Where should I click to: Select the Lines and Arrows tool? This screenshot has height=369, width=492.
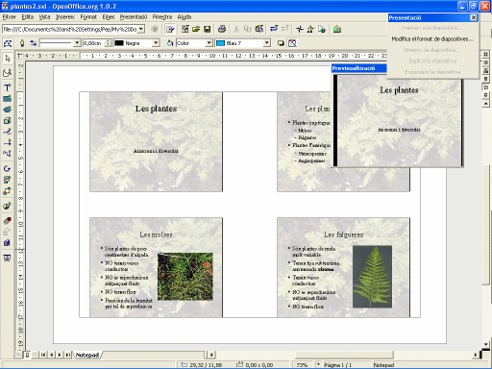[7, 142]
